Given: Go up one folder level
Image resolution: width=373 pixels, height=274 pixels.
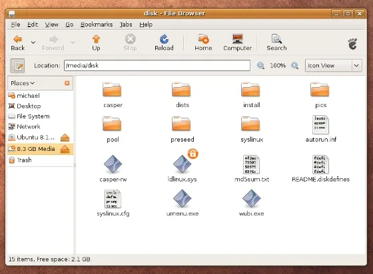Looking at the screenshot, I should click(96, 43).
